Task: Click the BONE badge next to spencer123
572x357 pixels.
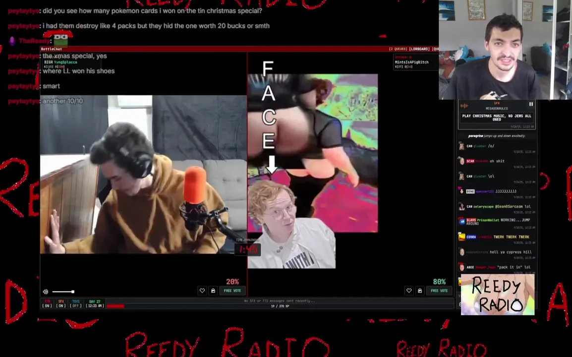Action: tap(470, 191)
